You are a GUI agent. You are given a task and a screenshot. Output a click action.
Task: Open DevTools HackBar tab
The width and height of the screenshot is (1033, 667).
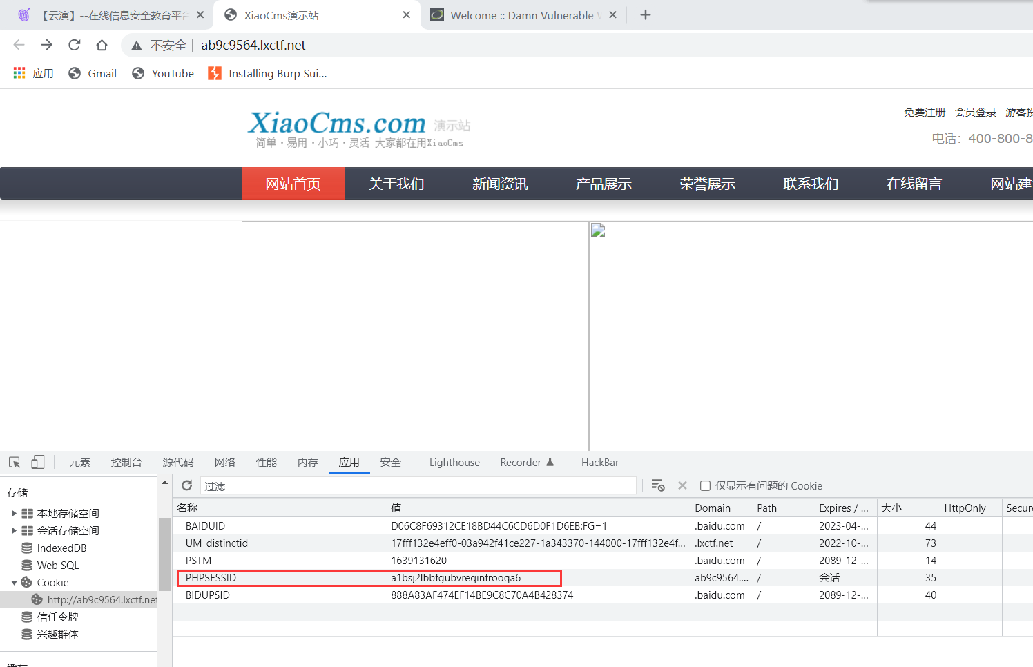(x=600, y=463)
